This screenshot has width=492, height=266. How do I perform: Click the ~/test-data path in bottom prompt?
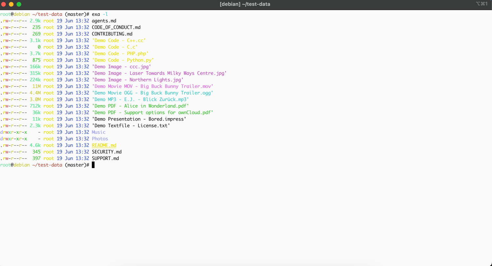[x=47, y=165]
